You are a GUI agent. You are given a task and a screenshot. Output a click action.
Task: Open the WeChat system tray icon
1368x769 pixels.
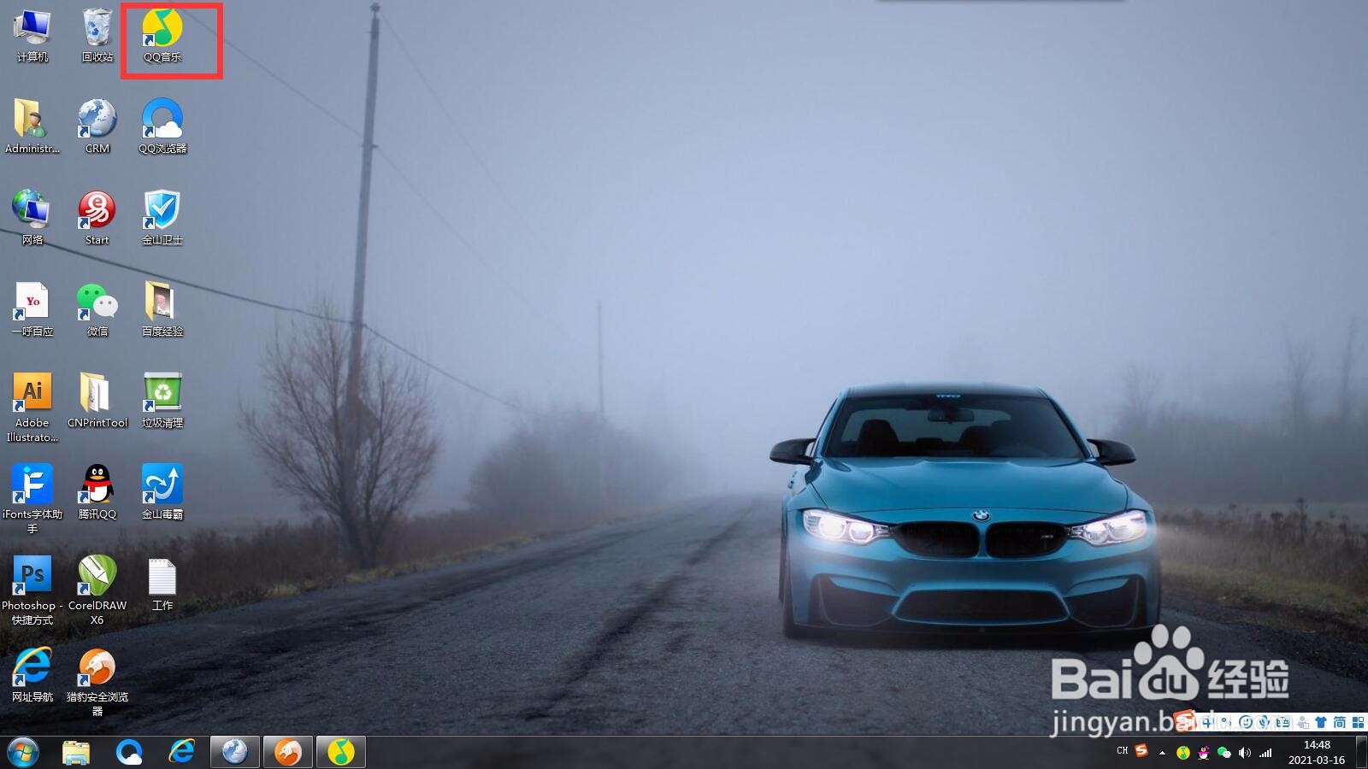coord(1224,753)
